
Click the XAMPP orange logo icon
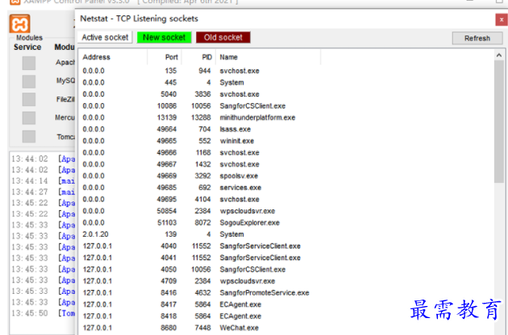(x=20, y=23)
